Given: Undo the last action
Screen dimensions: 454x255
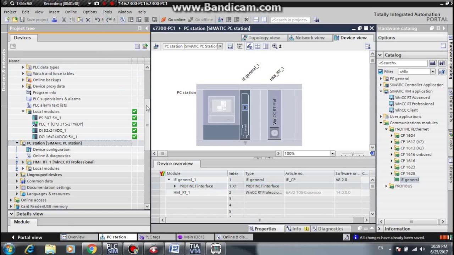Looking at the screenshot, I should [x=97, y=19].
